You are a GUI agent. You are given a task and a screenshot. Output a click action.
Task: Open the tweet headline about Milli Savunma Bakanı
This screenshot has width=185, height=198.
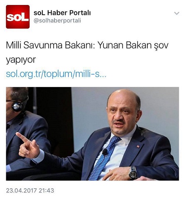tap(87, 52)
